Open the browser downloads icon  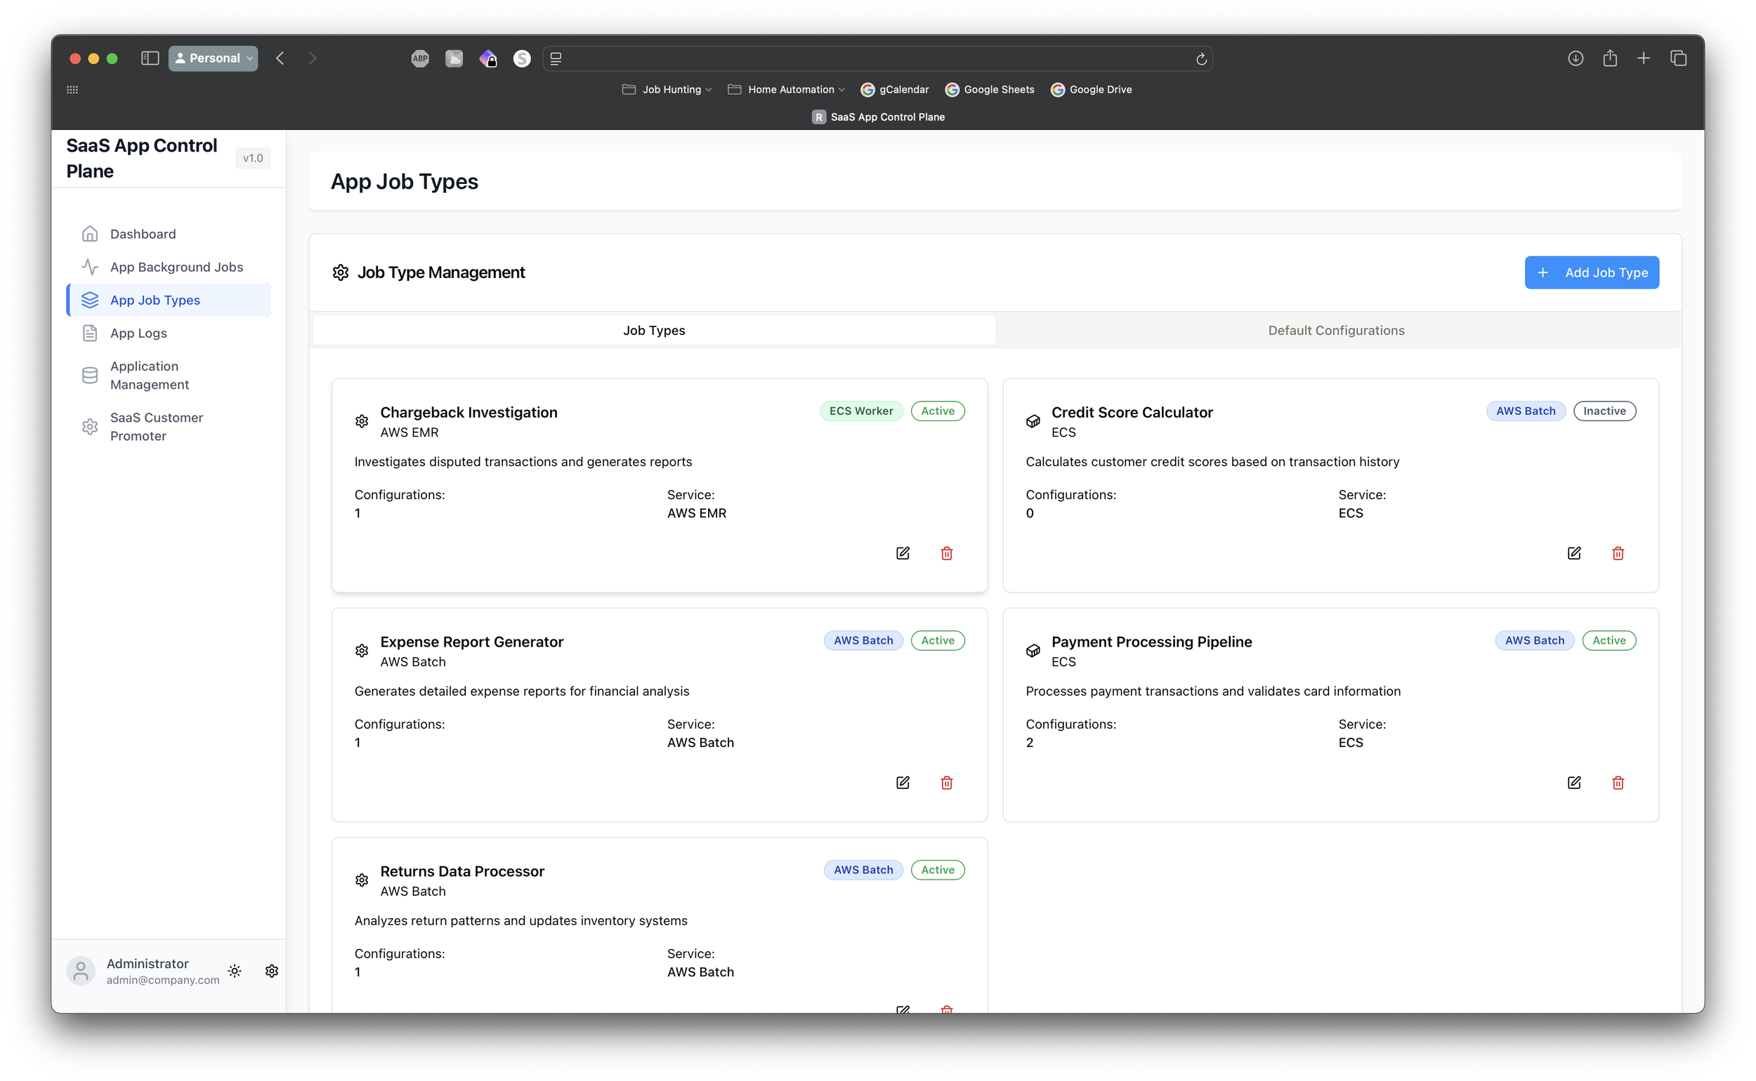tap(1575, 59)
